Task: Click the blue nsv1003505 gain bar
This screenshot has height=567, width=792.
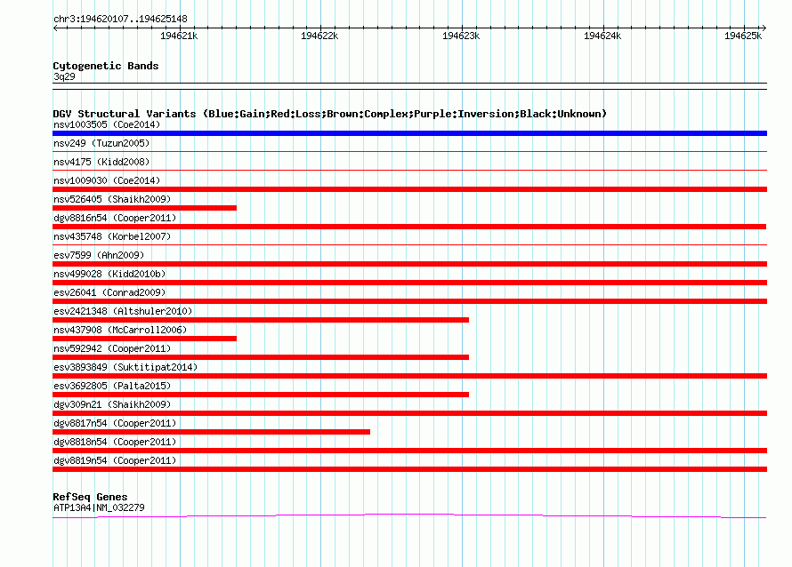Action: pos(409,133)
